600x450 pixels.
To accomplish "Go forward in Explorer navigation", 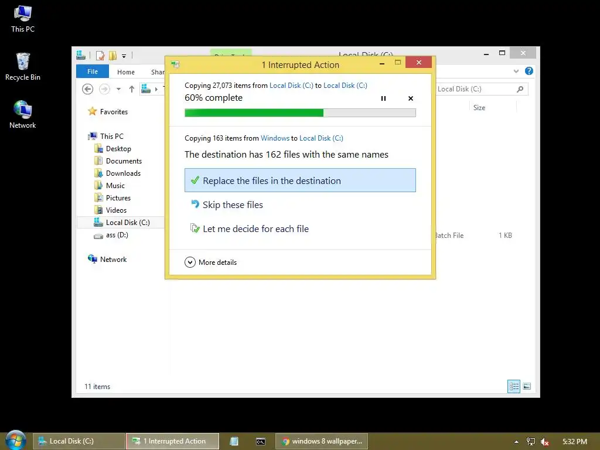I will click(x=104, y=89).
